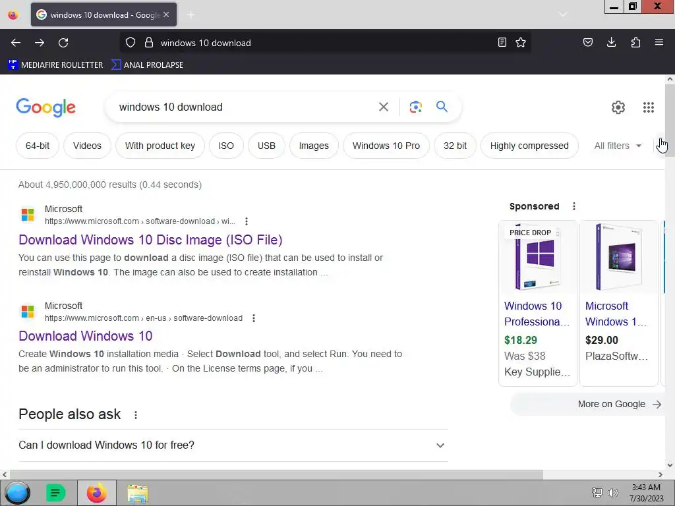Click the Firefox address bar text

pyautogui.click(x=206, y=43)
